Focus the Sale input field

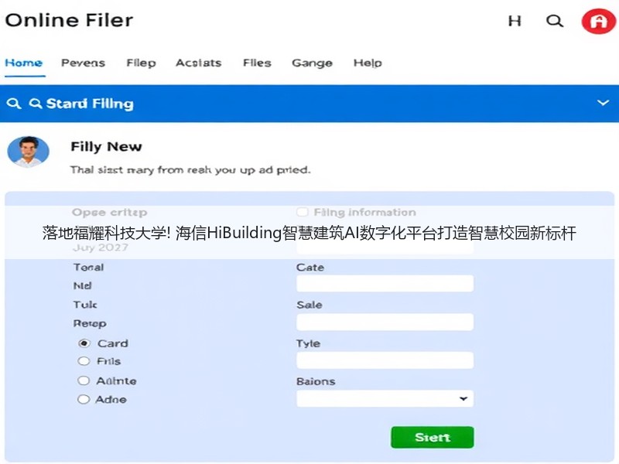(385, 322)
